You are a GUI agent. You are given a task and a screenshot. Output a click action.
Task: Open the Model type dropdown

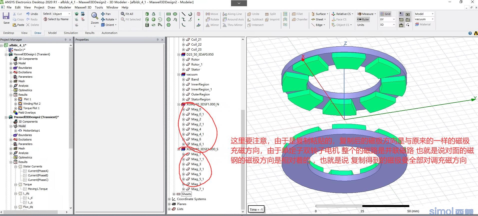(424, 14)
